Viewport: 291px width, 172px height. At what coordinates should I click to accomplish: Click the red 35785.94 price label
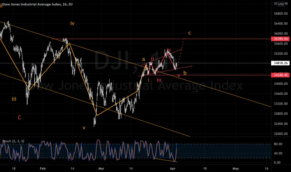pyautogui.click(x=281, y=39)
